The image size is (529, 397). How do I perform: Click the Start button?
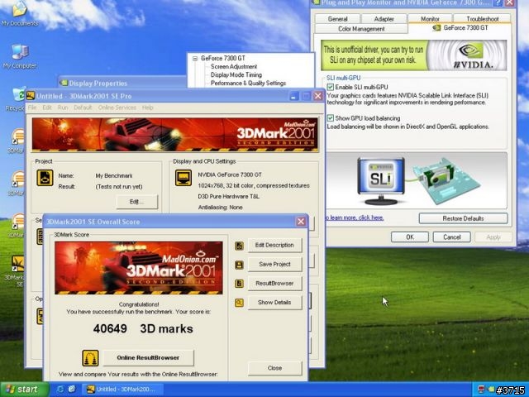pos(24,390)
